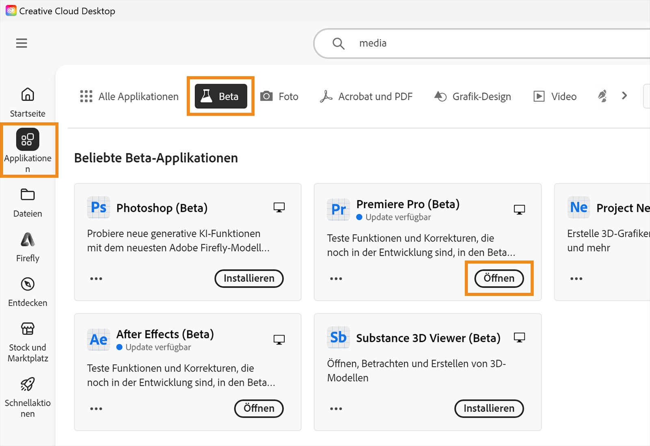The height and width of the screenshot is (446, 650).
Task: Click the Substance 3D Viewer (Beta) title
Action: [x=428, y=338]
